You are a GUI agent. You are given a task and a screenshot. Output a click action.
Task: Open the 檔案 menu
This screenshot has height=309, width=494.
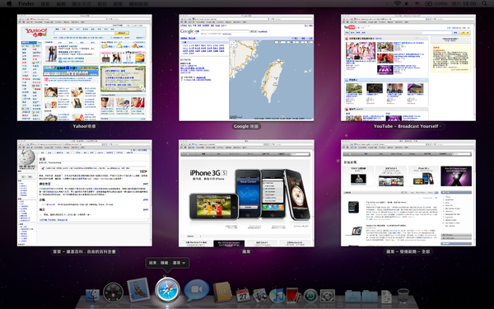coord(45,4)
